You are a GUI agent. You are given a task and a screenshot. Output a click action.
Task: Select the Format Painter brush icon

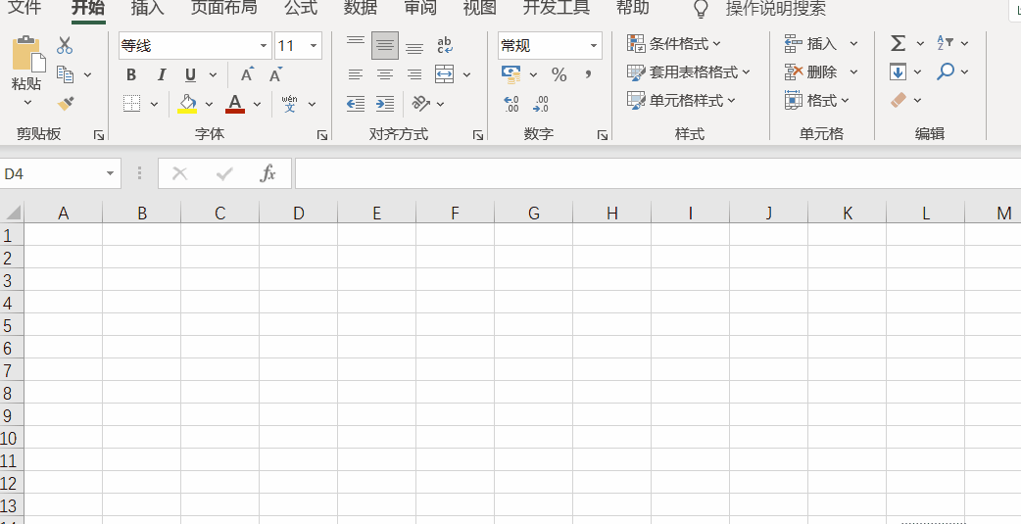65,104
